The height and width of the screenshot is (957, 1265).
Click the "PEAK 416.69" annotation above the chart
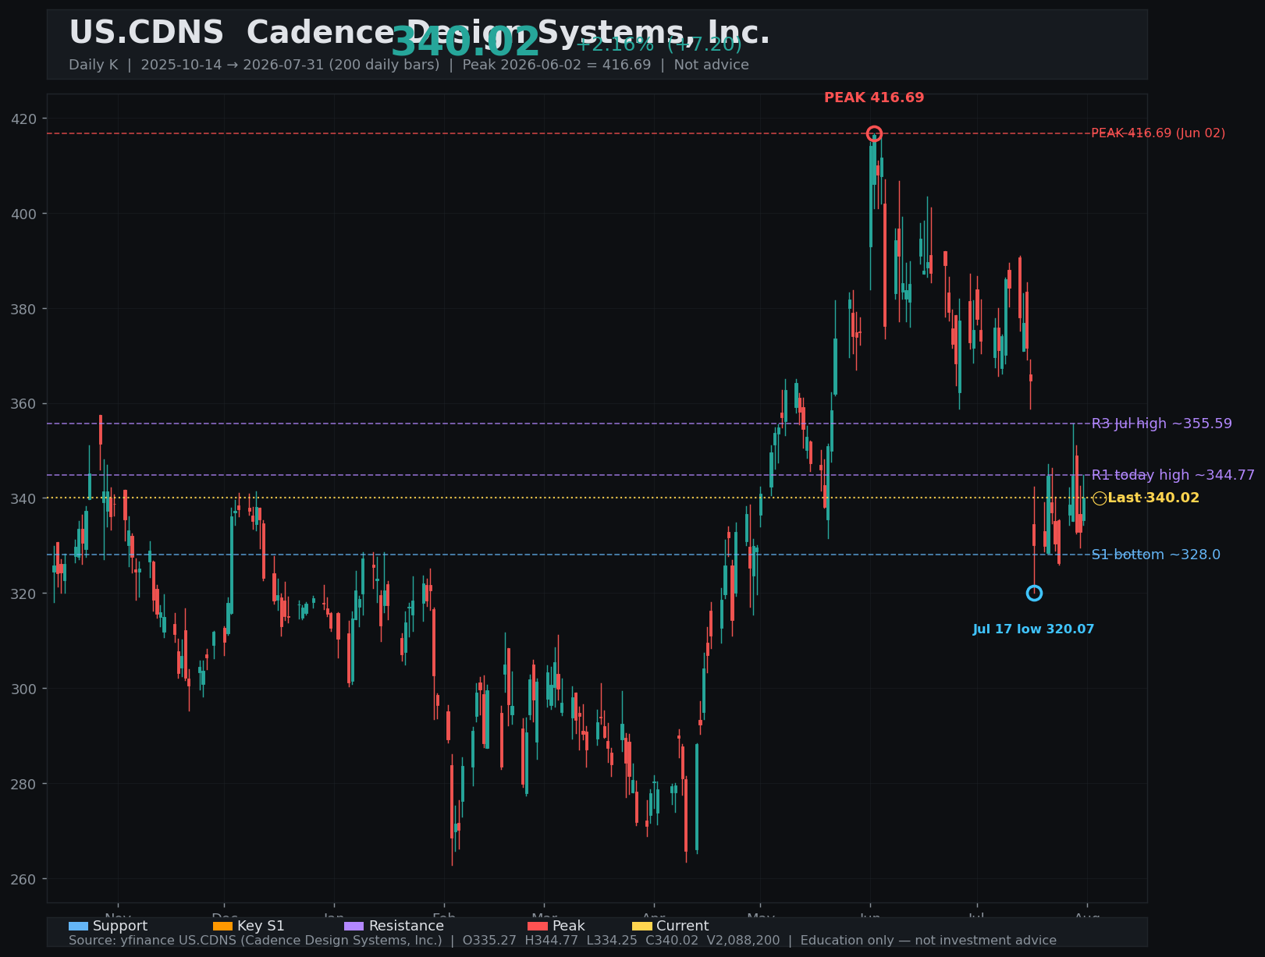click(874, 97)
